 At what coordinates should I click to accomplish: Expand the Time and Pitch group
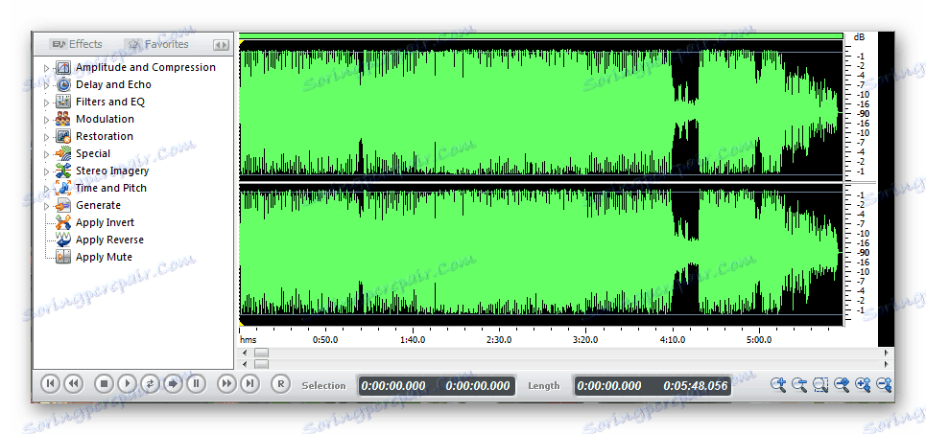tap(47, 189)
